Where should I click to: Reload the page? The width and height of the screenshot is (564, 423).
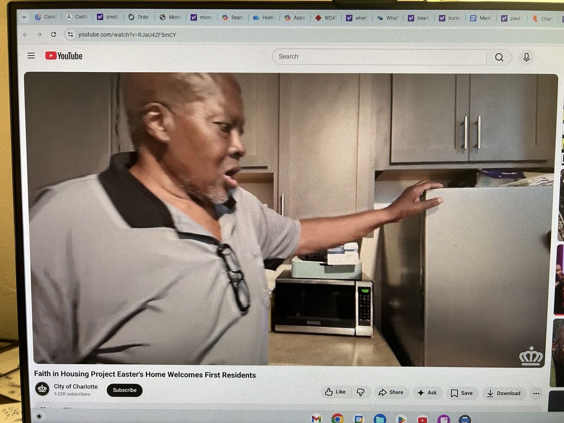[53, 34]
